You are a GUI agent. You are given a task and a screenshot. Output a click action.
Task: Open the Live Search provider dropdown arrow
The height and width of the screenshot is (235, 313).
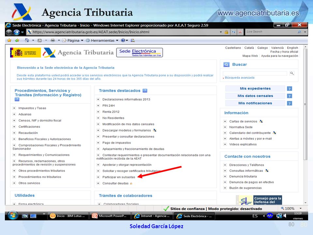pos(305,32)
